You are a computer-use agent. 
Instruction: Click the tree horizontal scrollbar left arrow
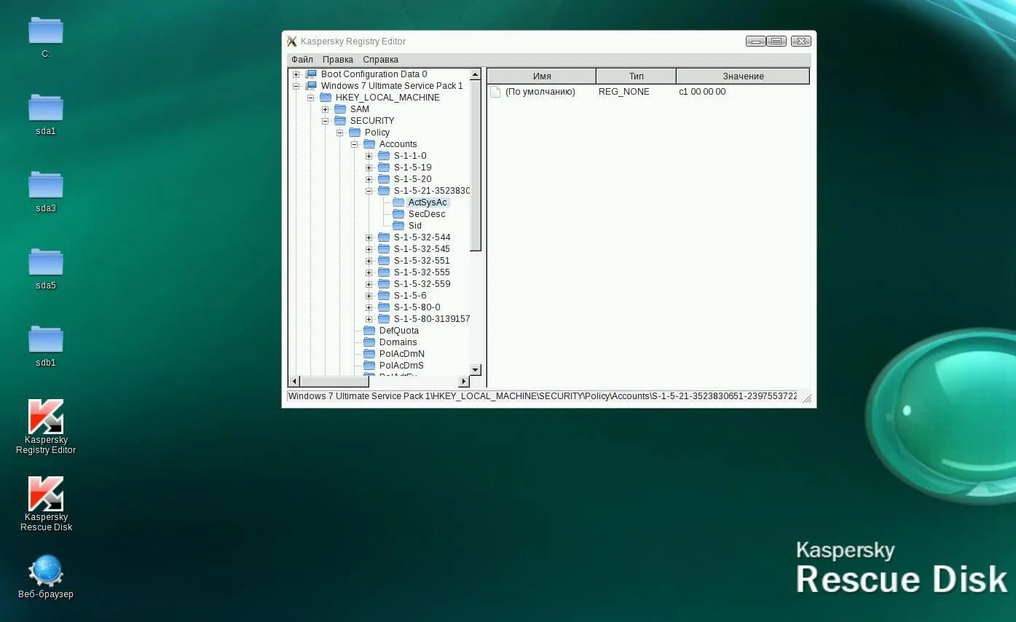[x=295, y=382]
